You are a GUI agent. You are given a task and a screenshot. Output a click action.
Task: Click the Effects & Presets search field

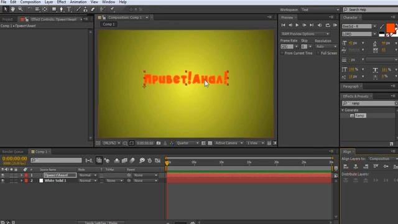(x=369, y=103)
